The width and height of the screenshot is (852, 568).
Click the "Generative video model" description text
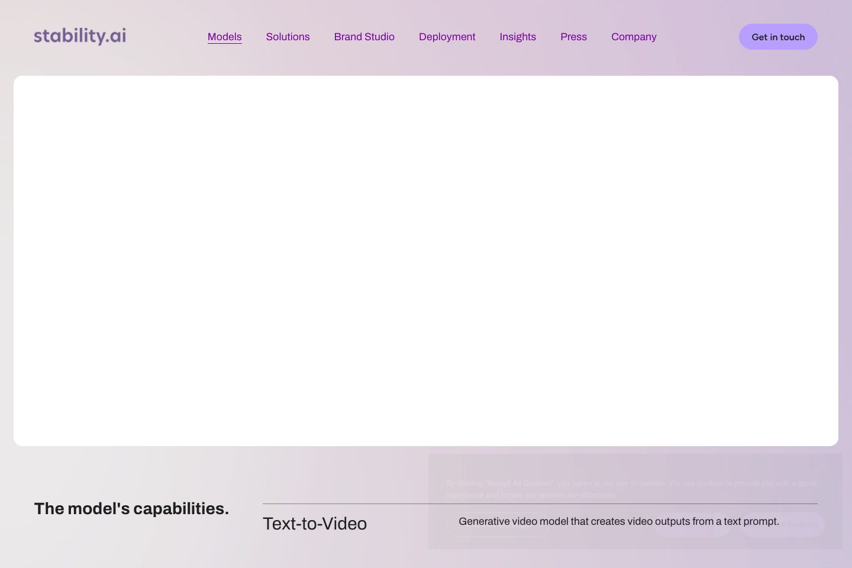tap(619, 521)
